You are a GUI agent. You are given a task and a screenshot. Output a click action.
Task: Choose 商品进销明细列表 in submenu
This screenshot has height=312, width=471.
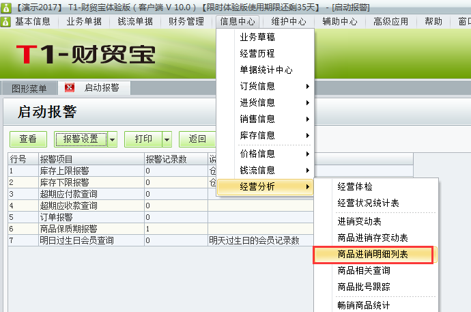(374, 255)
